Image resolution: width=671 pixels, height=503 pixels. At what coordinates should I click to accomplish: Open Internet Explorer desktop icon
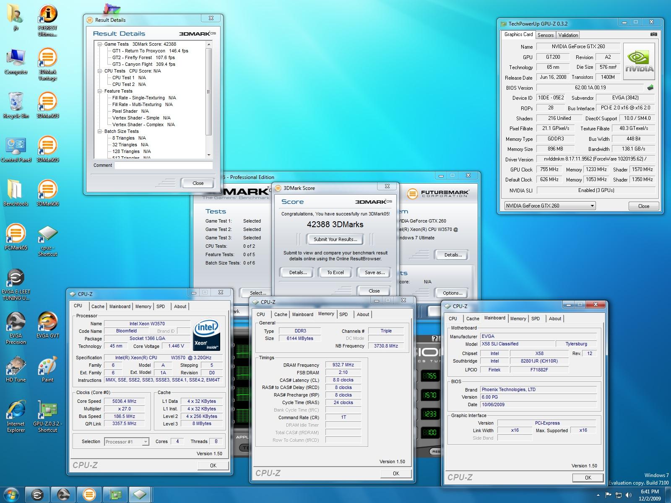[16, 417]
